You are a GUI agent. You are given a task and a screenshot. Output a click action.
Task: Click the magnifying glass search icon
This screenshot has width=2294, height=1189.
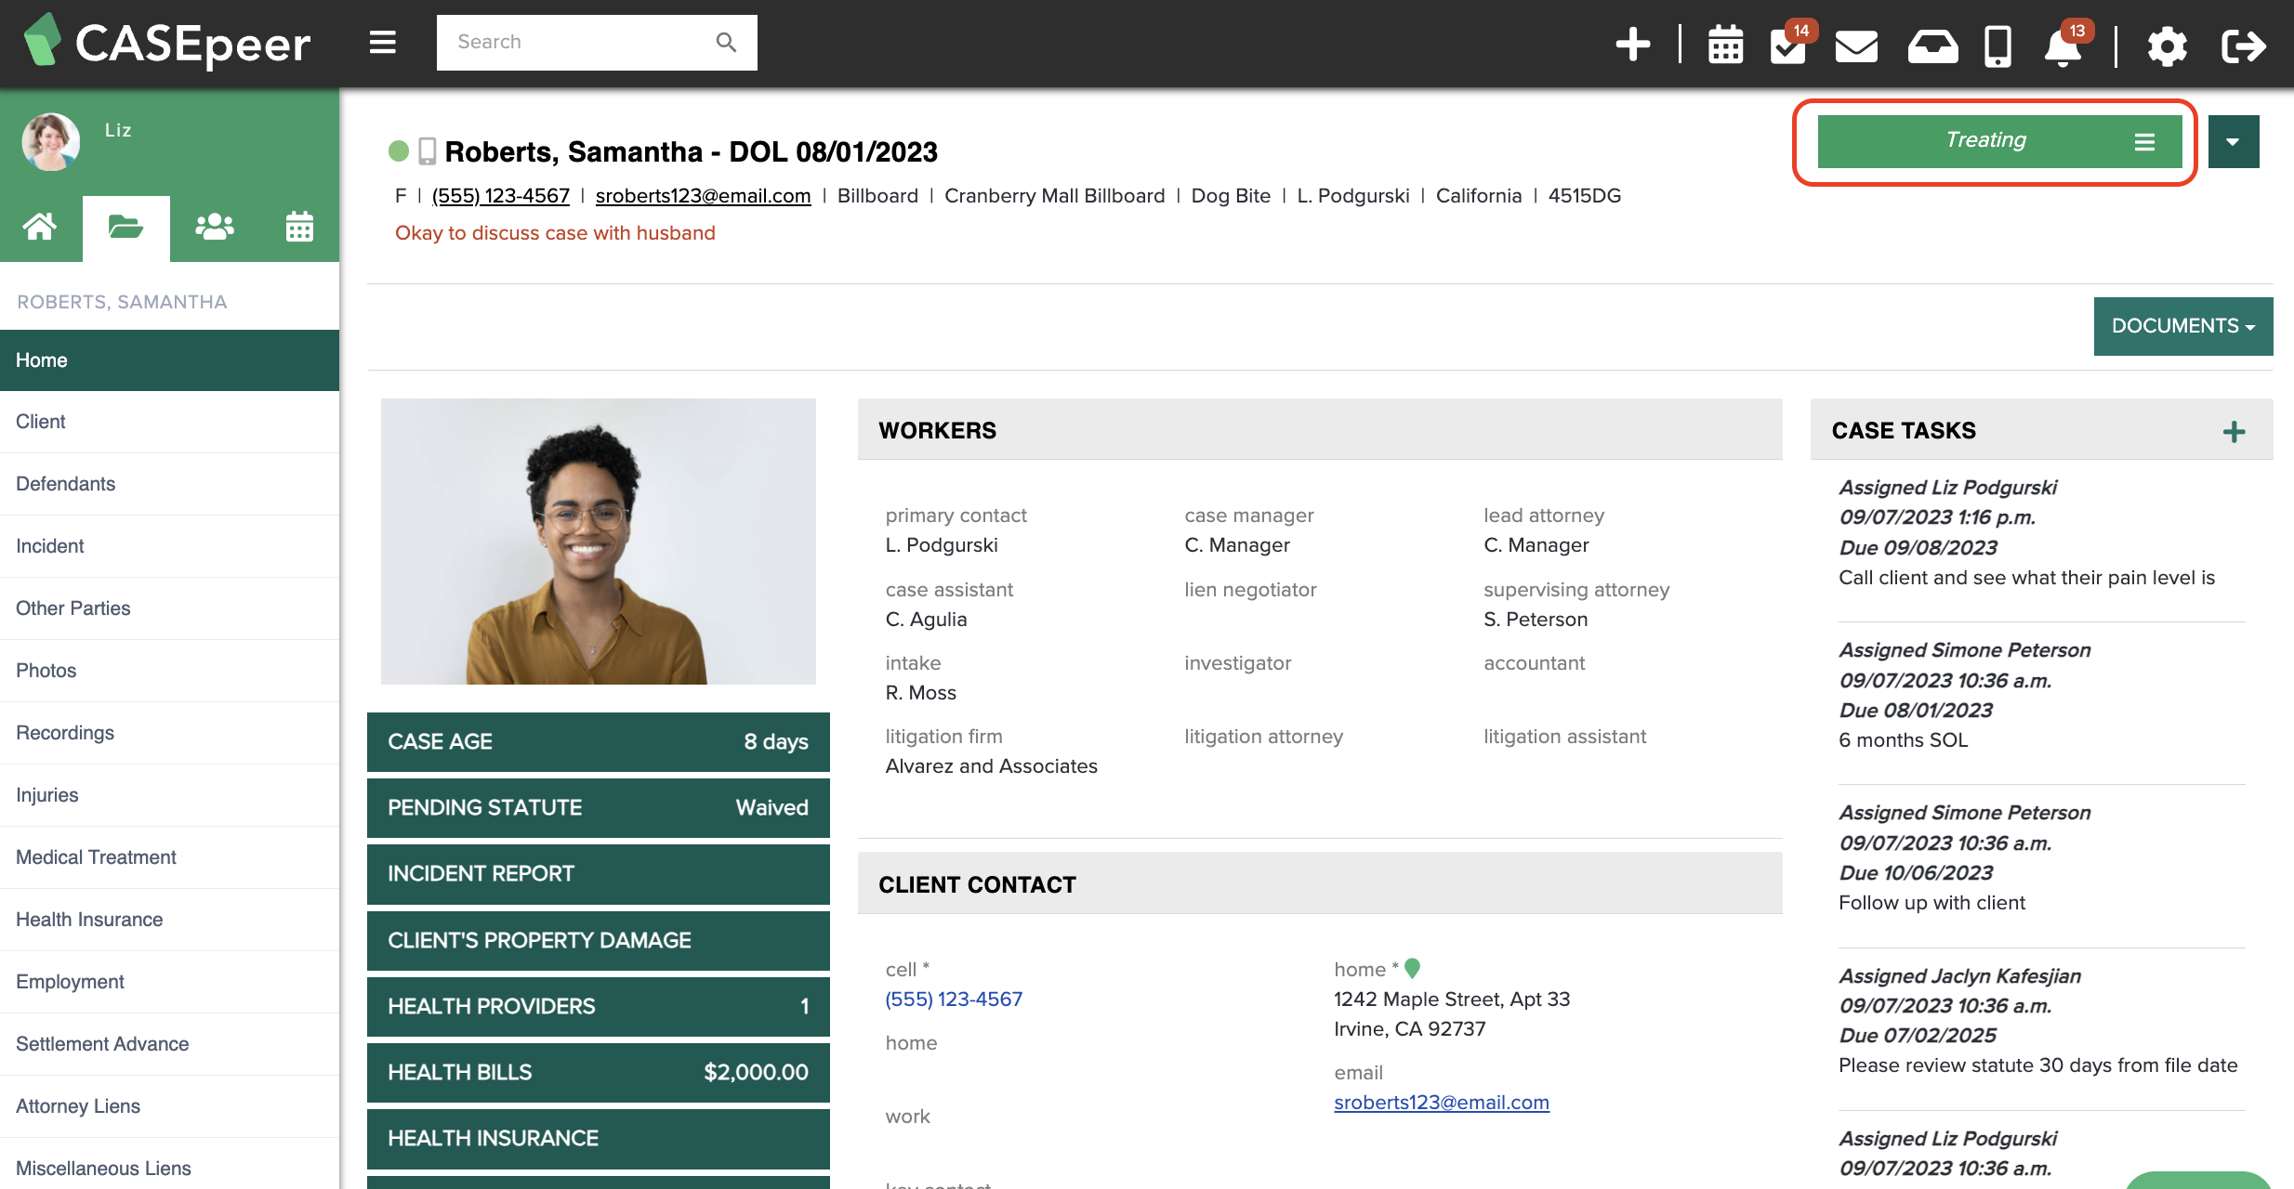(x=726, y=43)
